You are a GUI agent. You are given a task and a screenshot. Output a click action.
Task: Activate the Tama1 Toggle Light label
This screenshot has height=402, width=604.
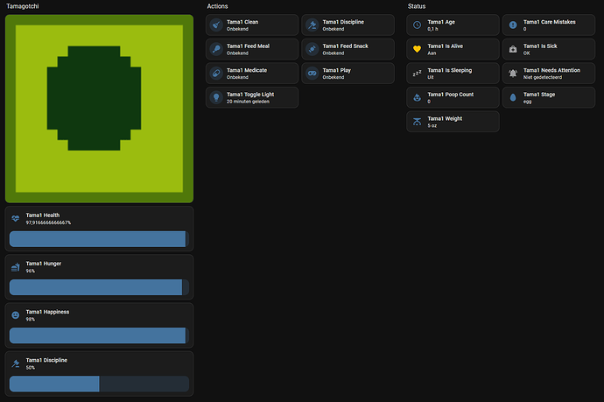coord(250,95)
